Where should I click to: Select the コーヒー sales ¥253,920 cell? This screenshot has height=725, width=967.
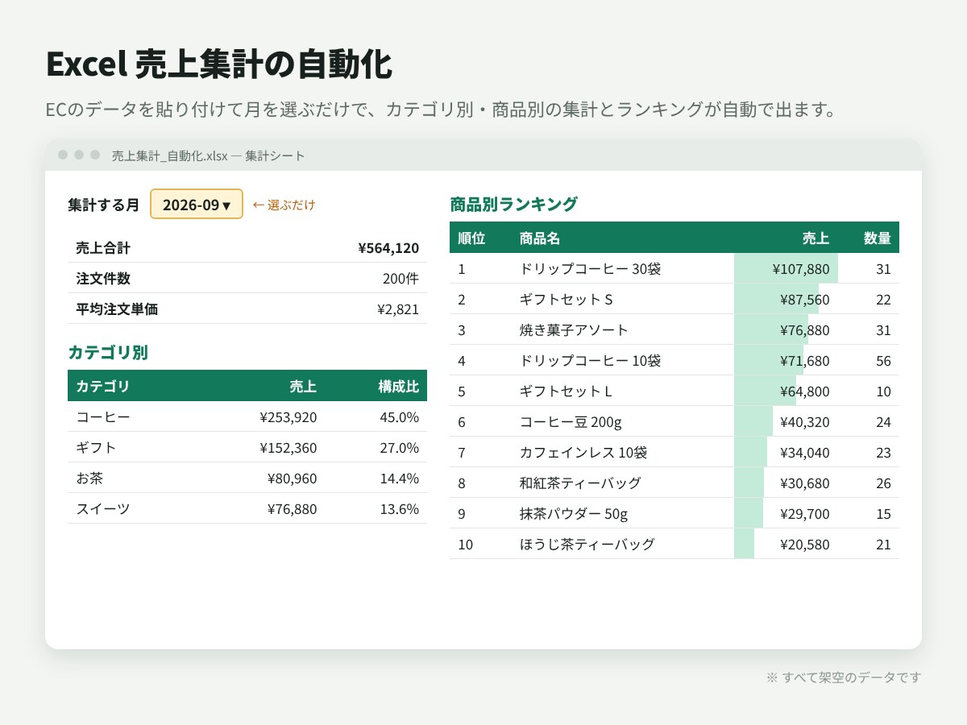[x=288, y=416]
